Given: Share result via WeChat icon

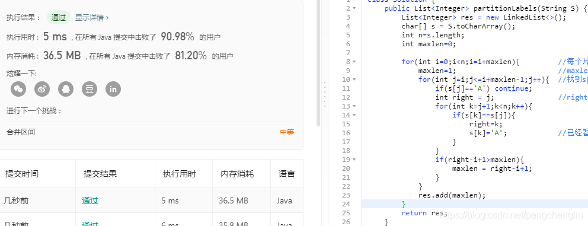Looking at the screenshot, I should (x=18, y=89).
